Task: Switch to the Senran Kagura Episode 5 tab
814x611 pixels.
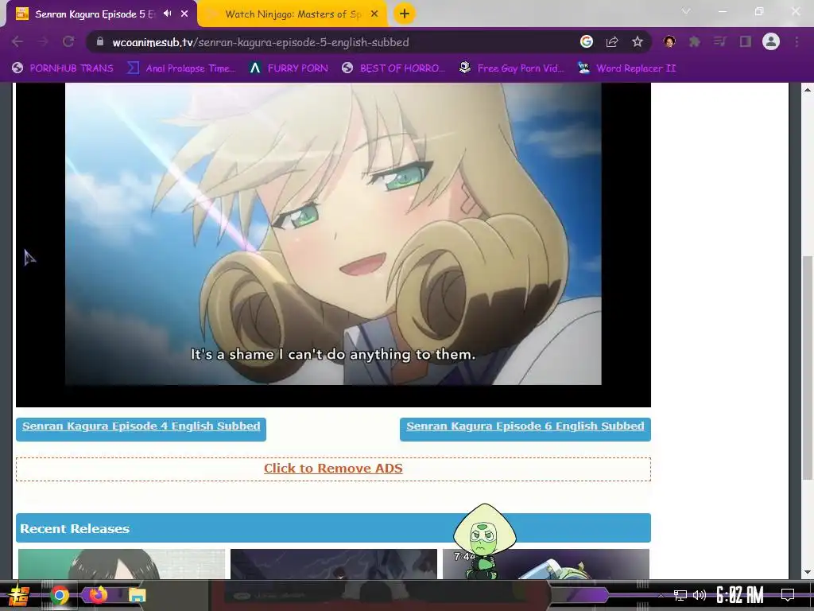Action: pyautogui.click(x=95, y=14)
